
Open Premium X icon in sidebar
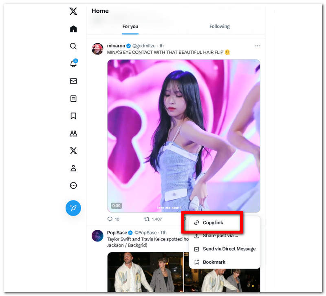73,151
